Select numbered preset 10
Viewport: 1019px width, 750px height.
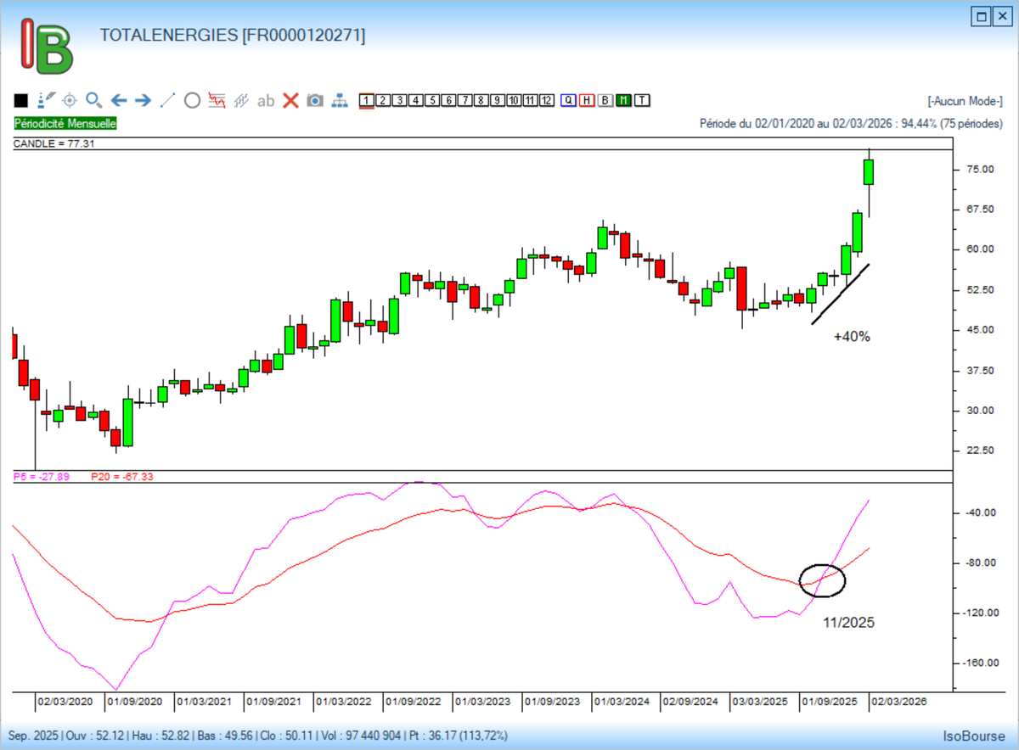point(514,101)
